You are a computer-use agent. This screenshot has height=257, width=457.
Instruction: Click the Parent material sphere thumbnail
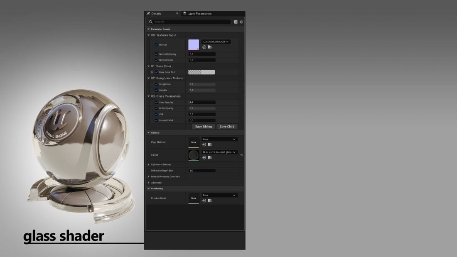point(194,155)
